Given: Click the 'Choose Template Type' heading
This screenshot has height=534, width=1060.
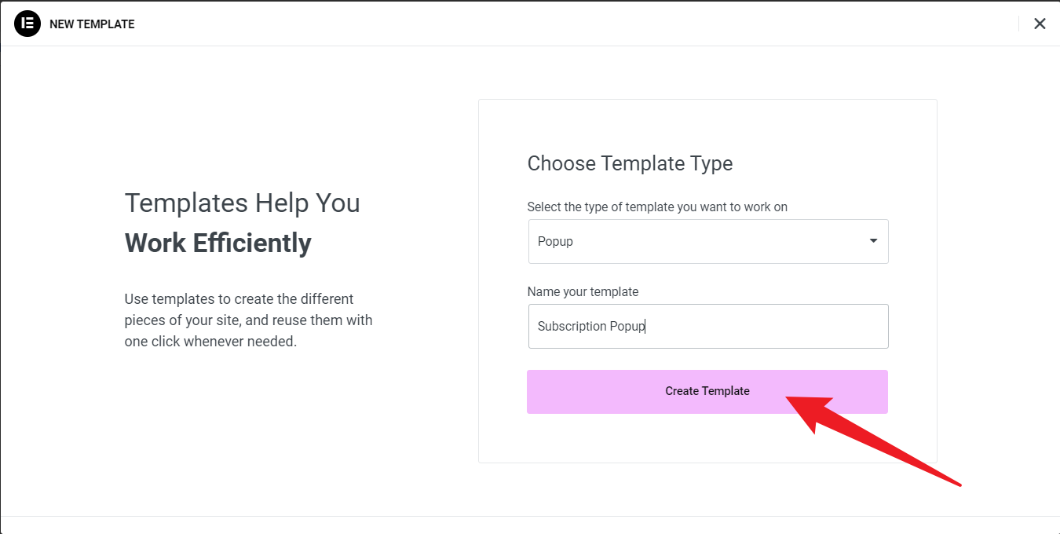Looking at the screenshot, I should [630, 163].
